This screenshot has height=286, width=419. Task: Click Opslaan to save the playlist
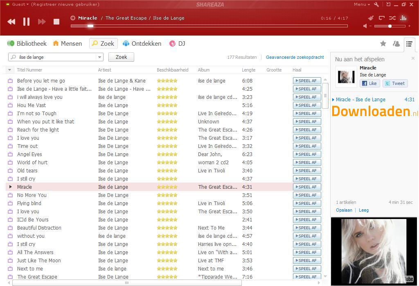coord(344,210)
